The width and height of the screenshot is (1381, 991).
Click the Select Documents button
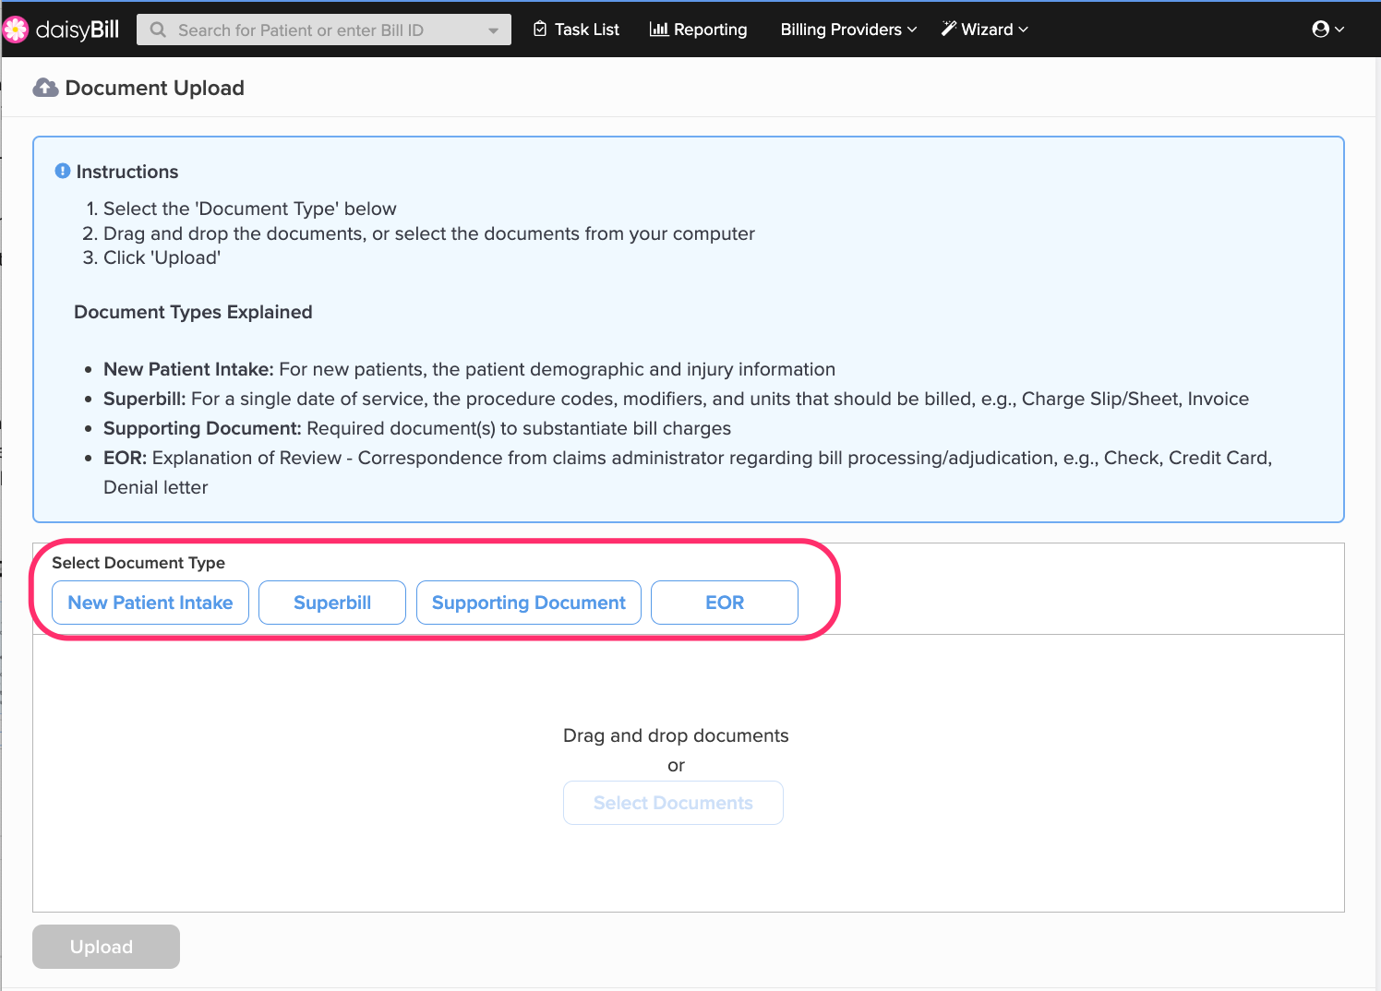673,803
